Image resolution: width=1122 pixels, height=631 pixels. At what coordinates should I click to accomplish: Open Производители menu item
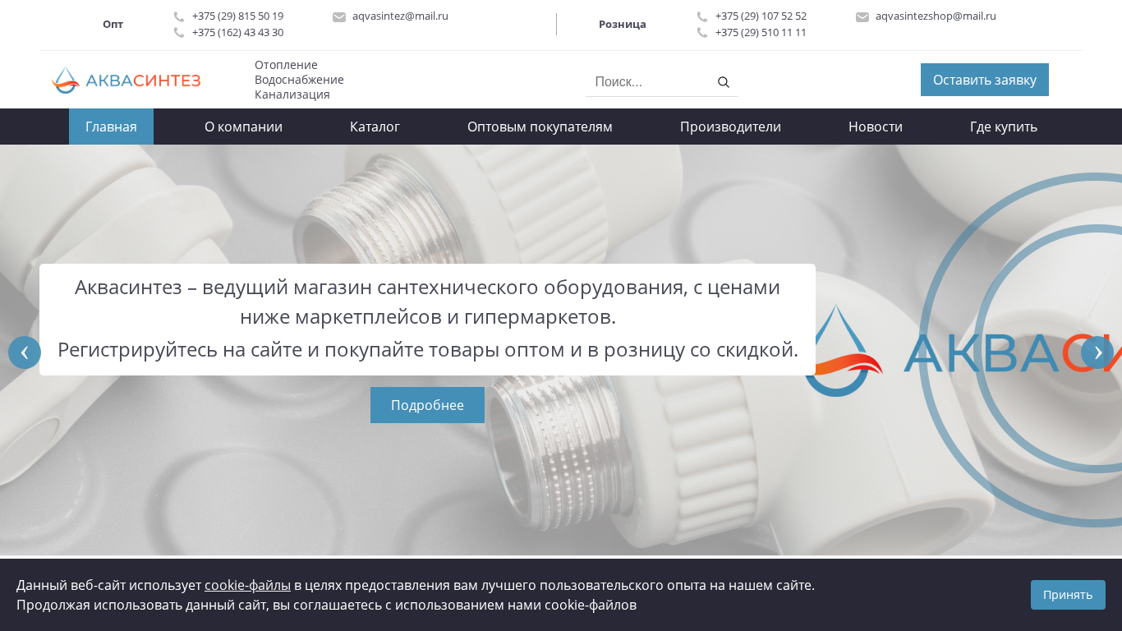click(730, 127)
